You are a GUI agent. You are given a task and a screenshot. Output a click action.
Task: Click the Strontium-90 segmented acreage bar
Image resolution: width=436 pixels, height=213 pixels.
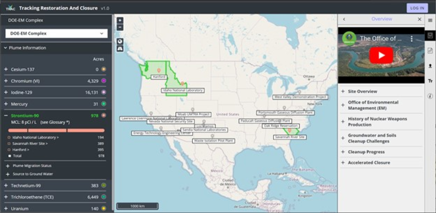(56, 131)
